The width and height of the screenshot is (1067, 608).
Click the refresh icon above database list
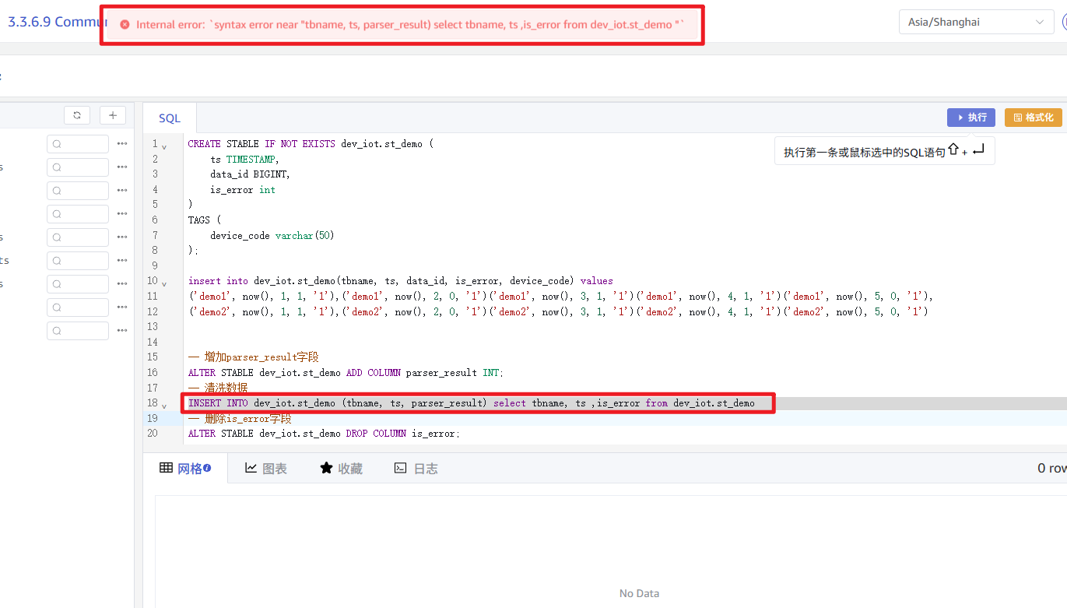(x=77, y=115)
